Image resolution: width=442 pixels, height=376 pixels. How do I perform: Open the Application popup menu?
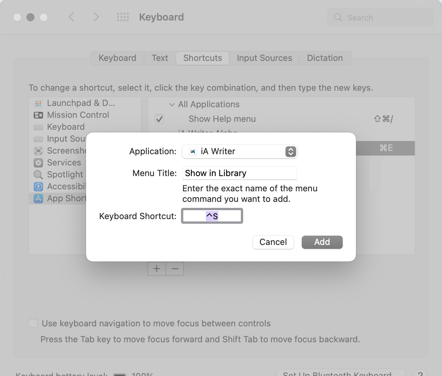240,152
